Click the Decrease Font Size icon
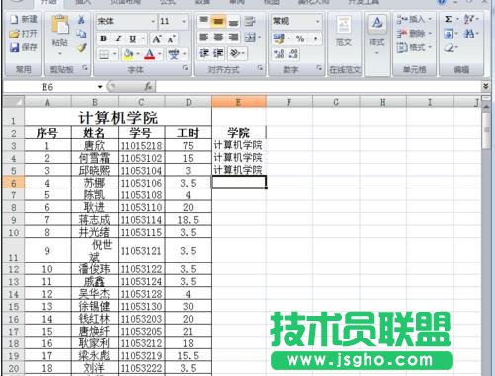 click(x=171, y=39)
